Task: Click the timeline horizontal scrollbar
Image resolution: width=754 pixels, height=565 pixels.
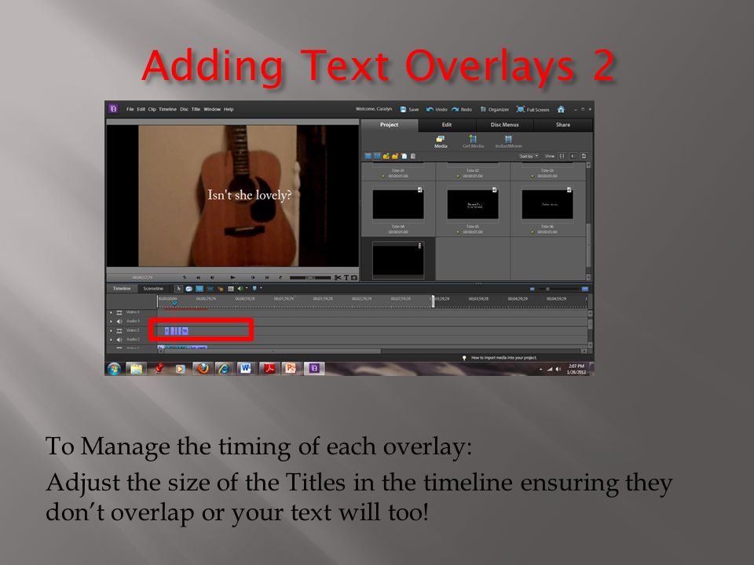Action: click(272, 352)
